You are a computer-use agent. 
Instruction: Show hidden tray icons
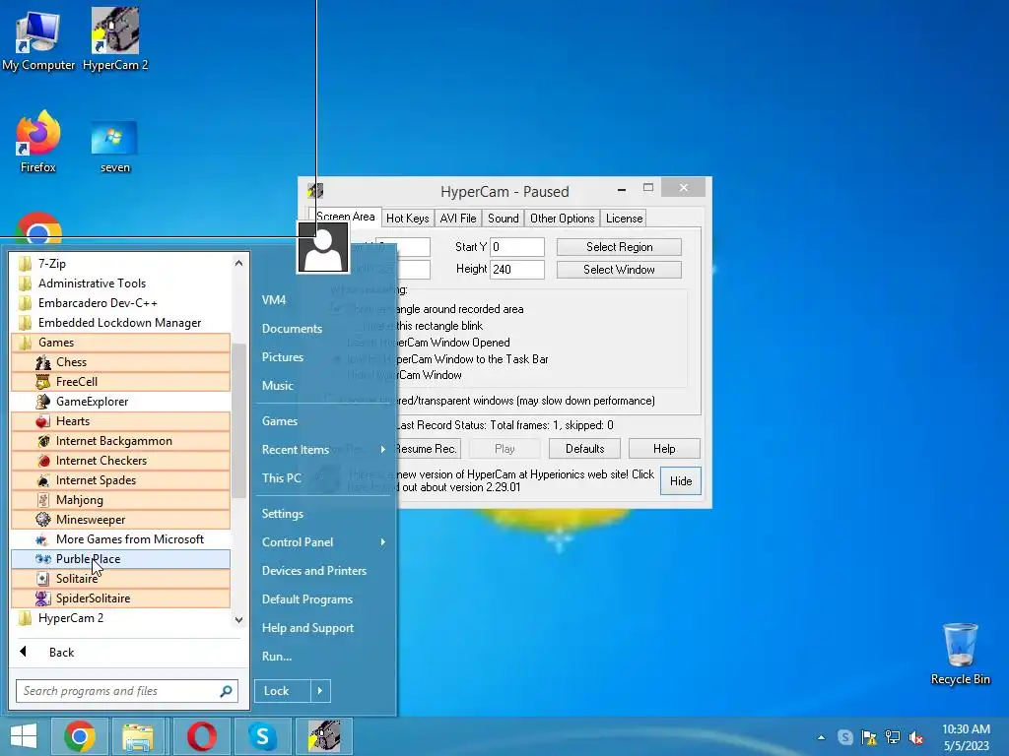click(821, 737)
